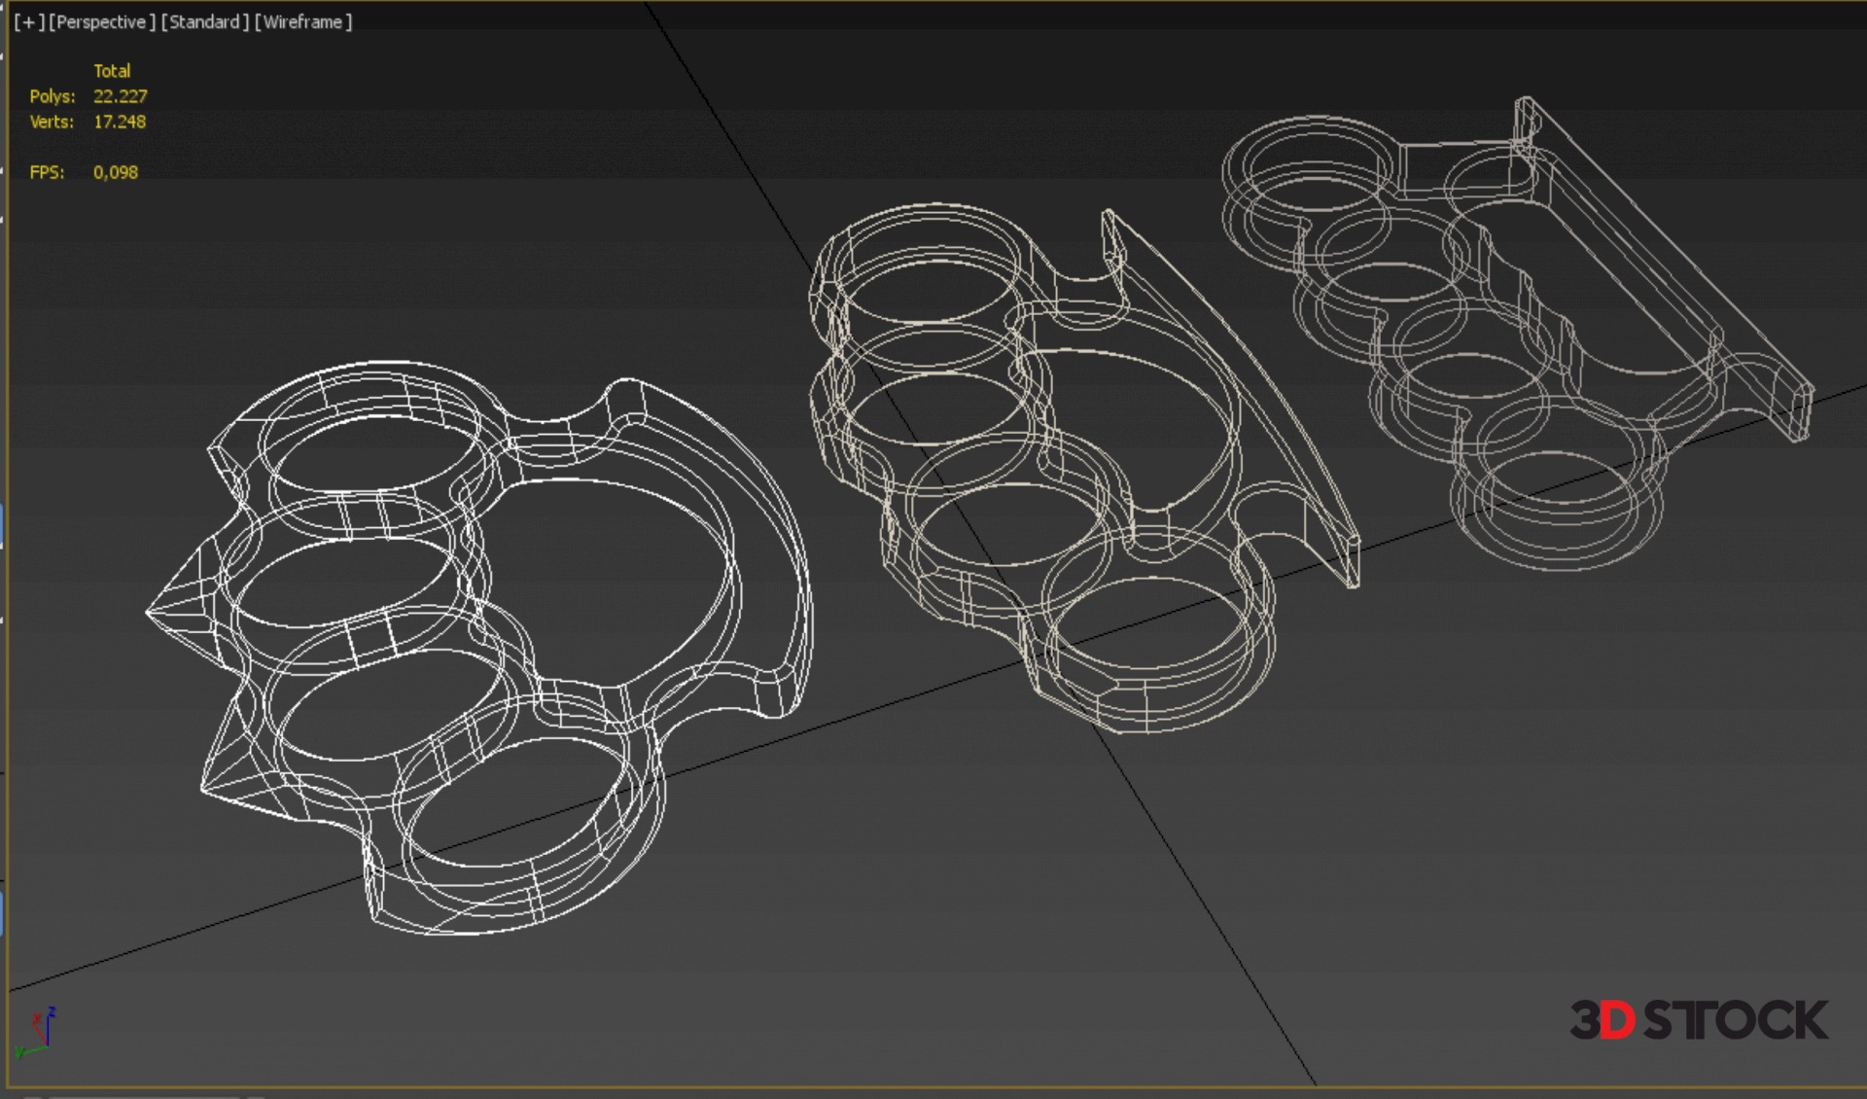The width and height of the screenshot is (1867, 1099).
Task: Click the green Y axis label
Action: [x=19, y=1052]
